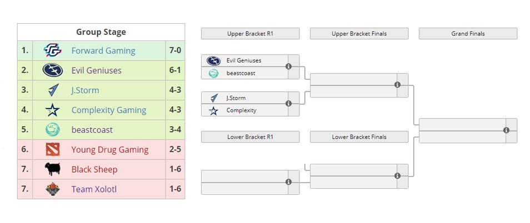The width and height of the screenshot is (530, 223).
Task: Open the Team Xolotl team link
Action: pos(94,189)
